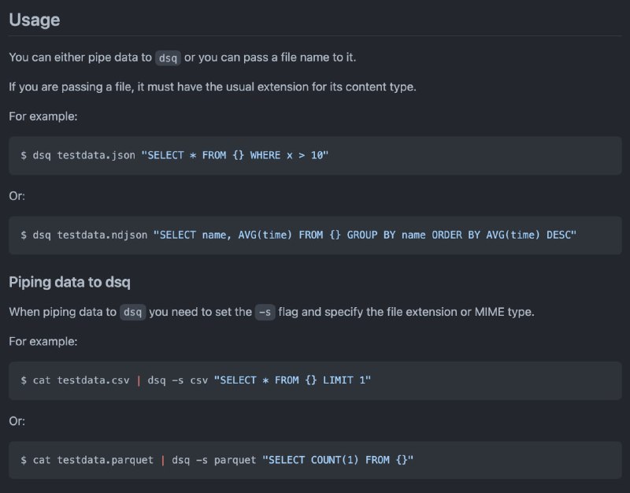The image size is (630, 493).
Task: Click the testdata.csv pipe code block
Action: [x=315, y=380]
